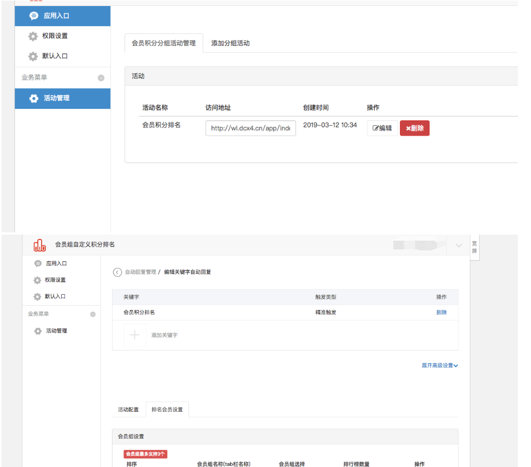531x467 pixels.
Task: Go to 自动回复管理 breadcrumb link
Action: pos(140,272)
